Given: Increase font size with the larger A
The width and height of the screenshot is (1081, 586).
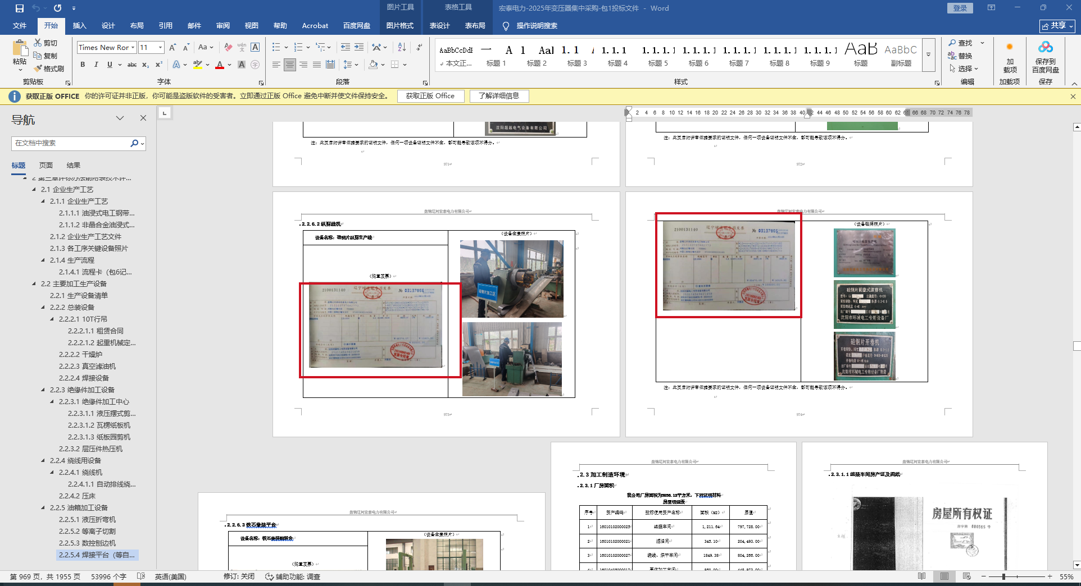Looking at the screenshot, I should [172, 48].
